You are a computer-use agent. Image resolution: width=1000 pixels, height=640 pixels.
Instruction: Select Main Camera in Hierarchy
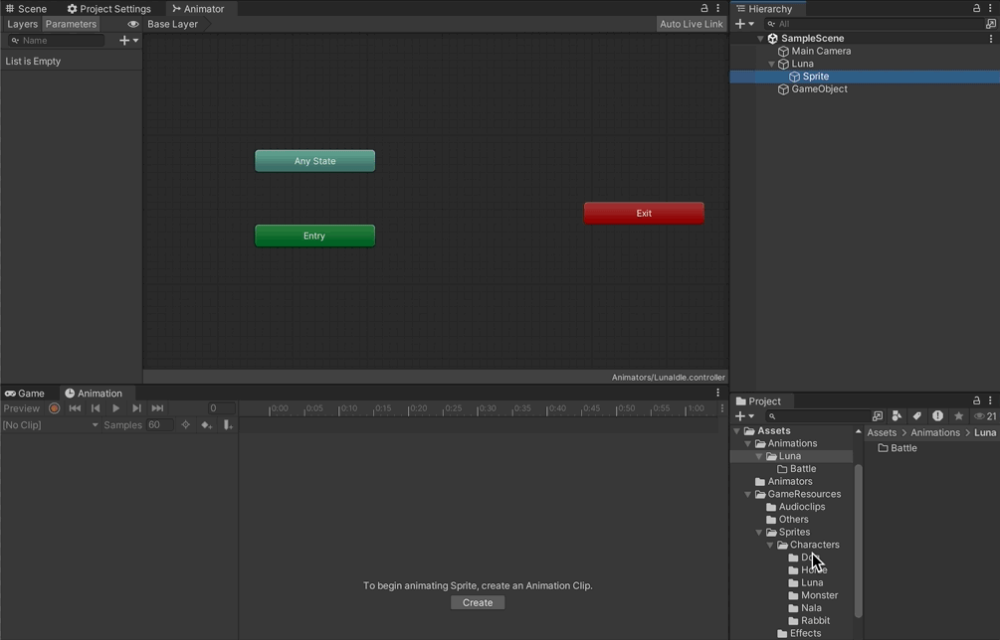[x=821, y=51]
